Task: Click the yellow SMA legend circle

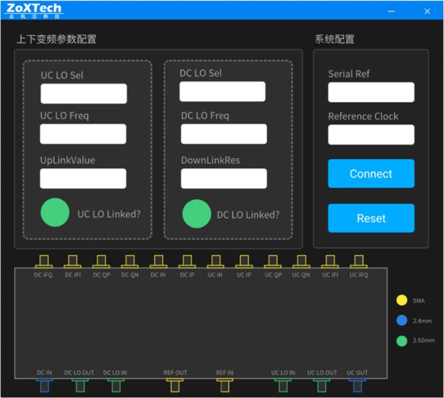Action: (402, 300)
